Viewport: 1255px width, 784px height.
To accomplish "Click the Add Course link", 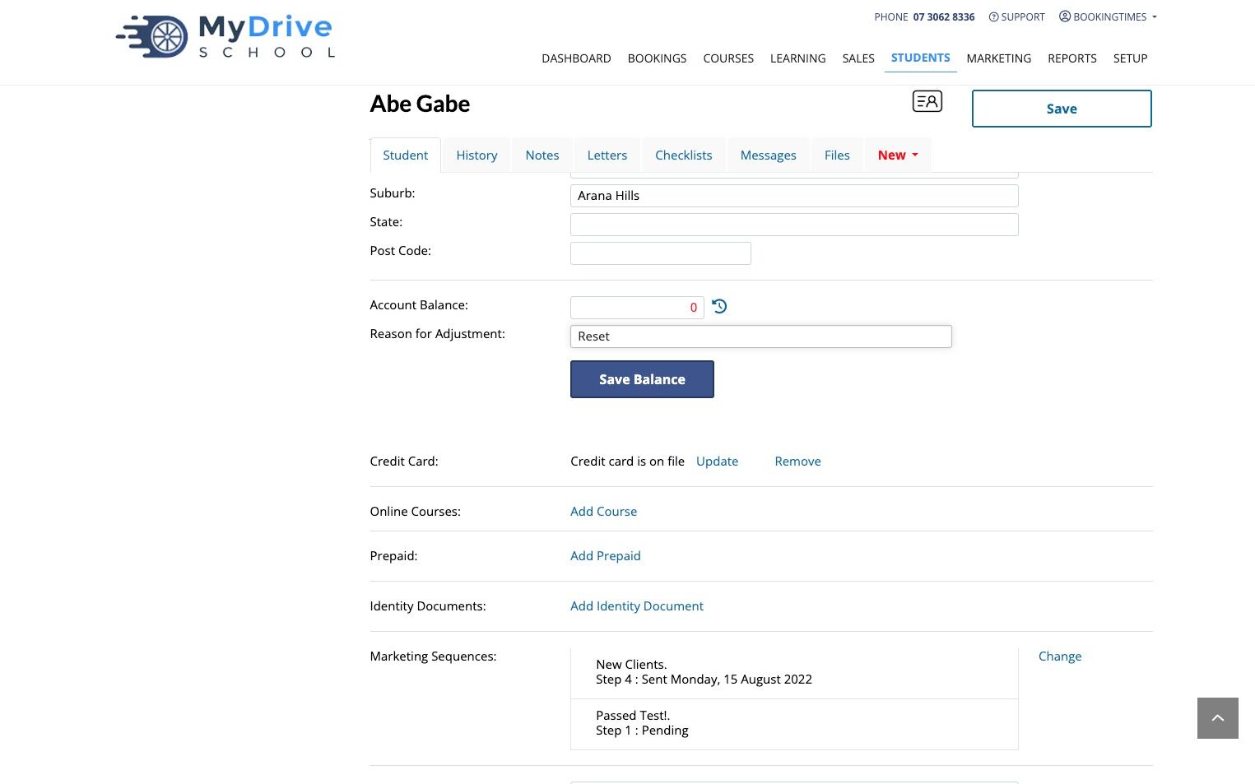I will (x=603, y=512).
